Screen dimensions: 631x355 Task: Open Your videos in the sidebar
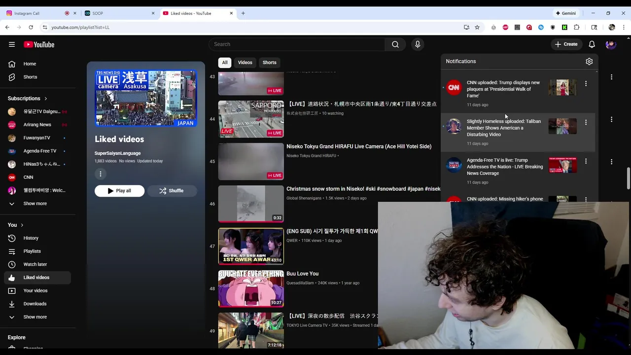click(35, 290)
